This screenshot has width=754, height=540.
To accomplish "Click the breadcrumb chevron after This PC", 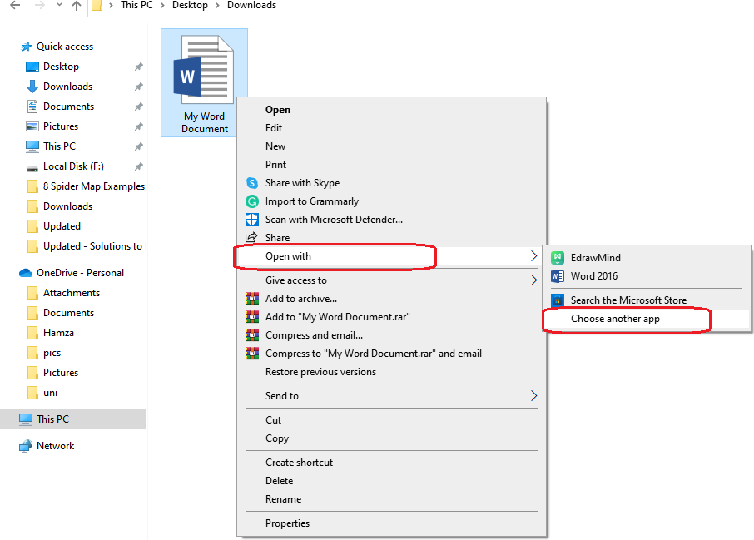I will (162, 5).
